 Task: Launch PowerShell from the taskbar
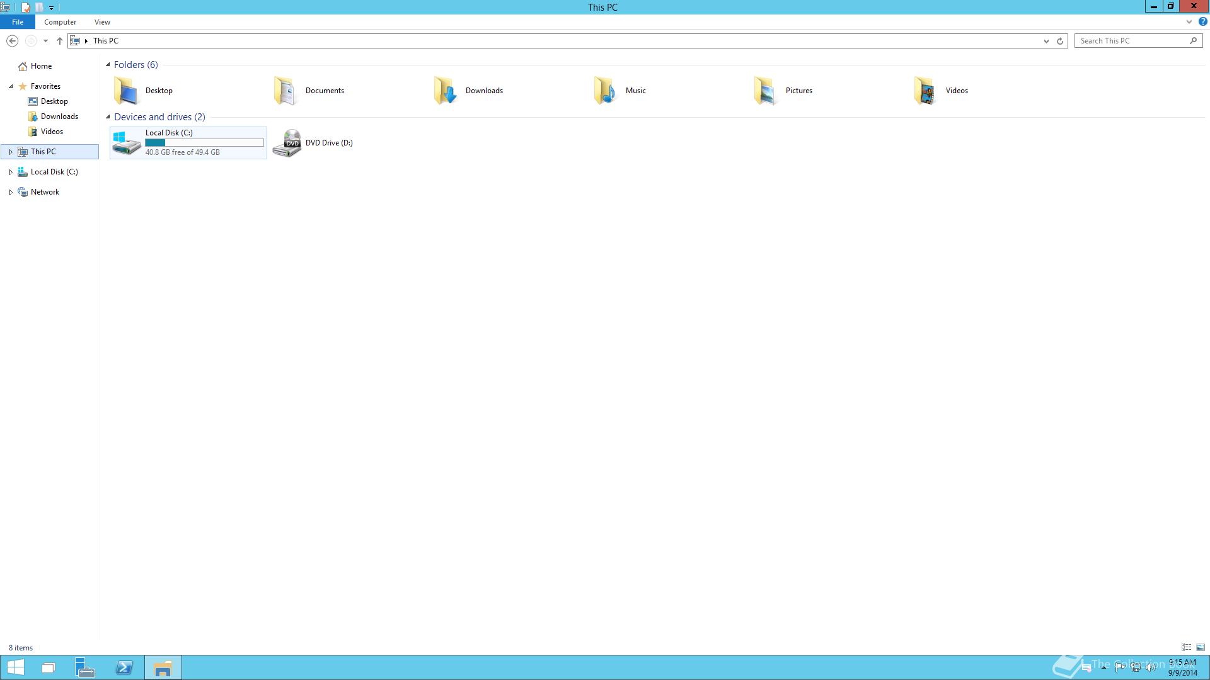pos(124,667)
